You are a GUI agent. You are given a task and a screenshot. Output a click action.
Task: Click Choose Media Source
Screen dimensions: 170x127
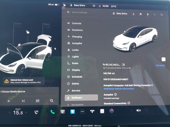(x=13, y=92)
